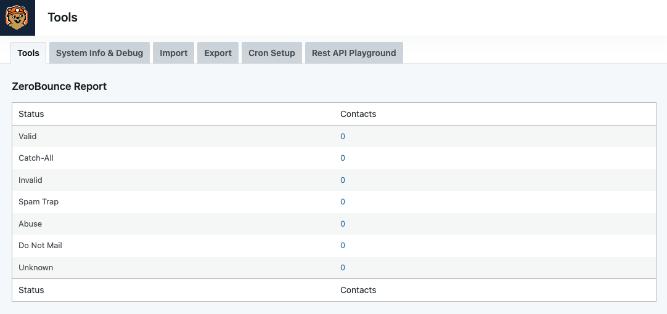Screen dimensions: 667x314
Task: Click the Tools page title
Action: coord(62,17)
